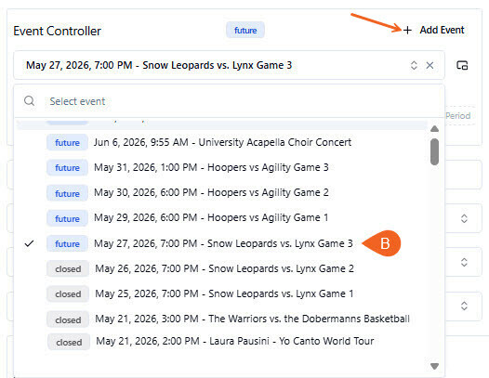Select Hoopers vs Agility Game 2
This screenshot has height=378, width=489.
[222, 193]
